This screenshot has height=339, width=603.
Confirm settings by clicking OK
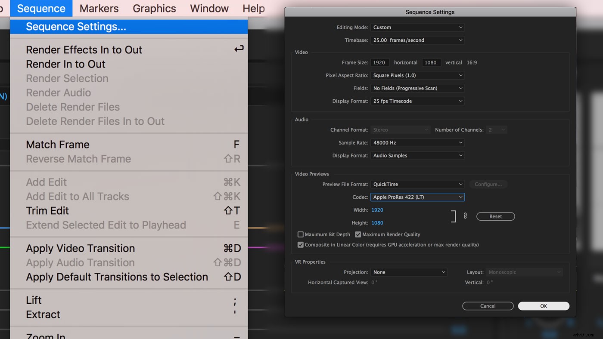543,305
